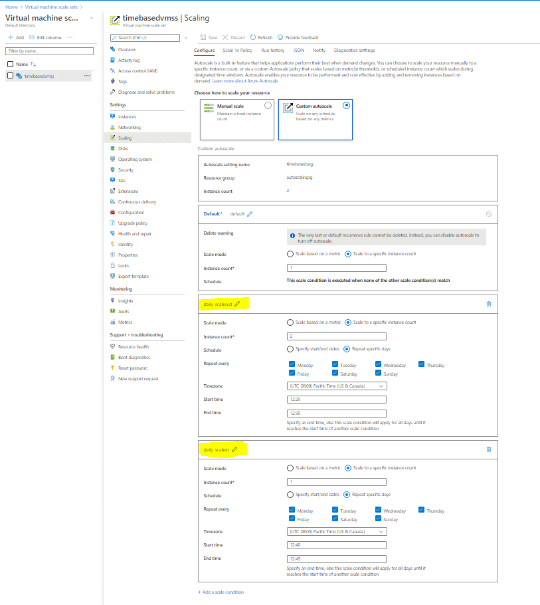Uncheck Monday in daily scaleout schedule
Image resolution: width=540 pixels, height=605 pixels.
pyautogui.click(x=292, y=364)
